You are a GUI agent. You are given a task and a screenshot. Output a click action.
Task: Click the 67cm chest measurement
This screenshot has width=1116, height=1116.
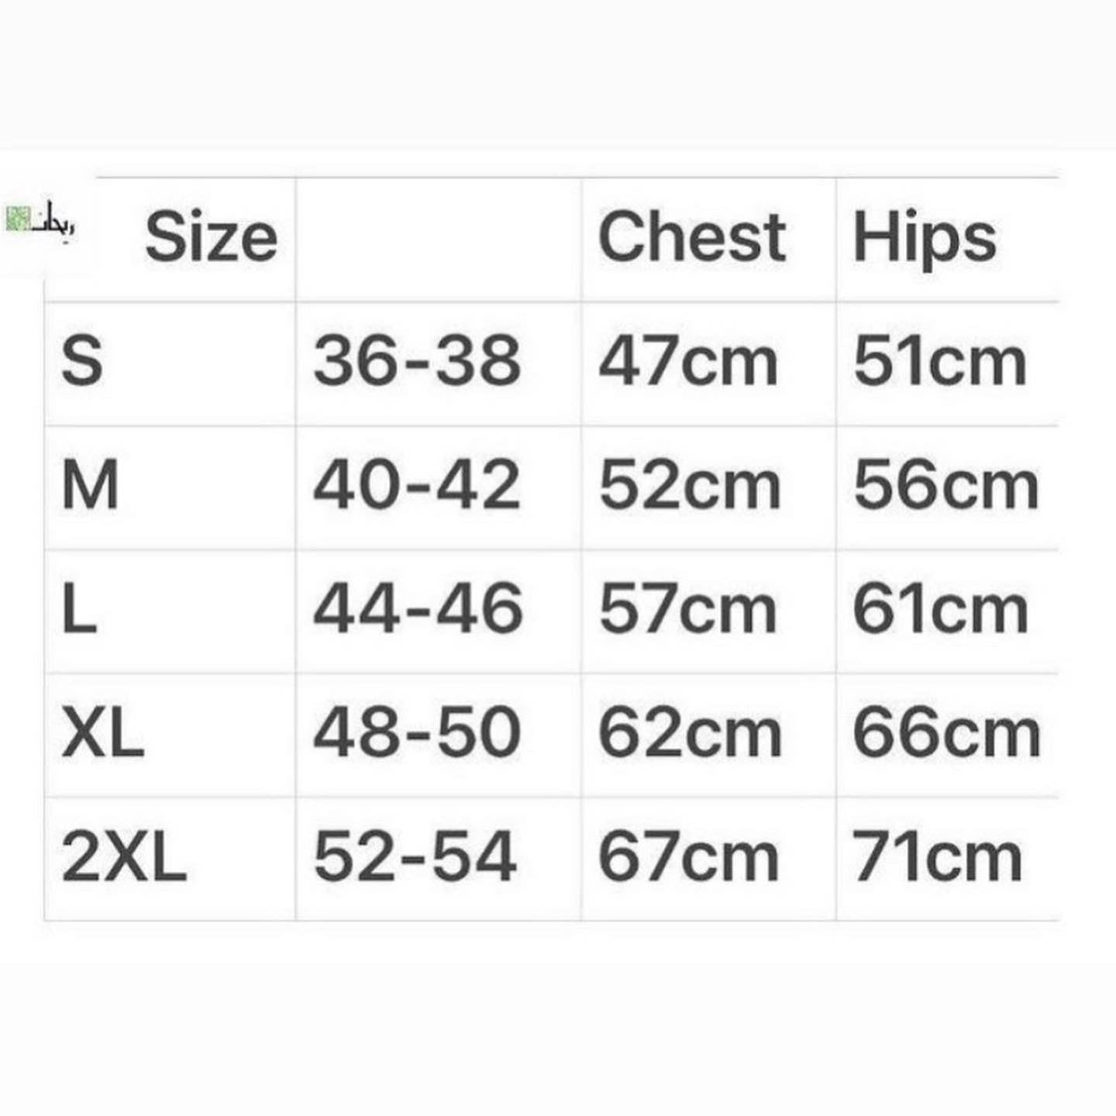[688, 857]
